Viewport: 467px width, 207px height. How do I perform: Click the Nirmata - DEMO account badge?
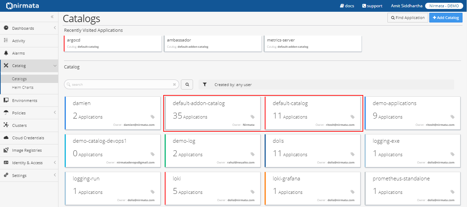444,6
